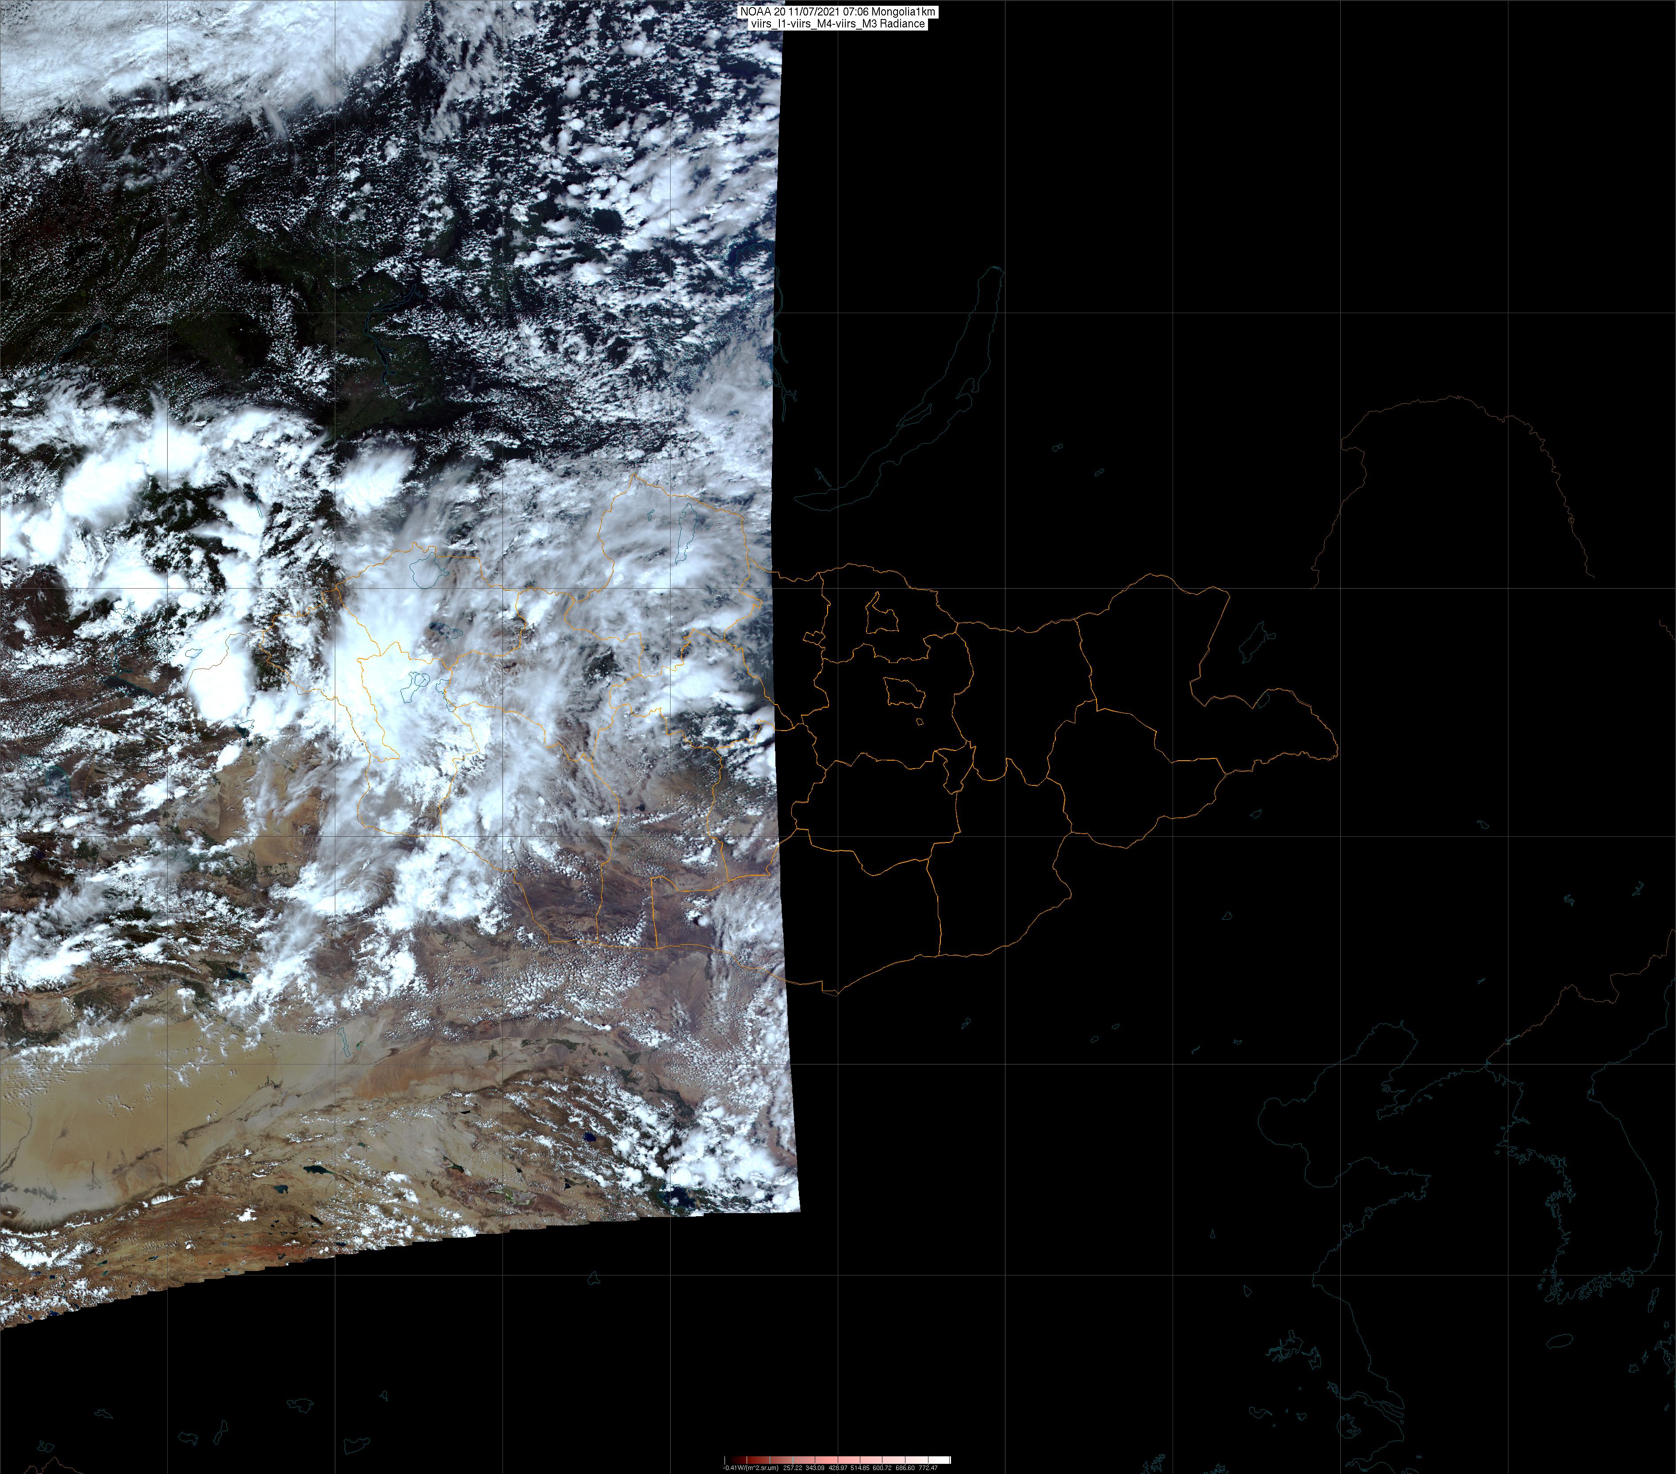Click the island outline near the bottom right
This screenshot has width=1676, height=1474.
click(1559, 1342)
